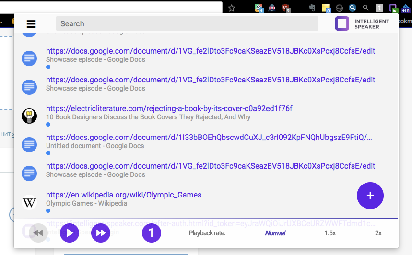Click the Electric Literature lightbulb icon
The height and width of the screenshot is (255, 412).
pyautogui.click(x=29, y=116)
